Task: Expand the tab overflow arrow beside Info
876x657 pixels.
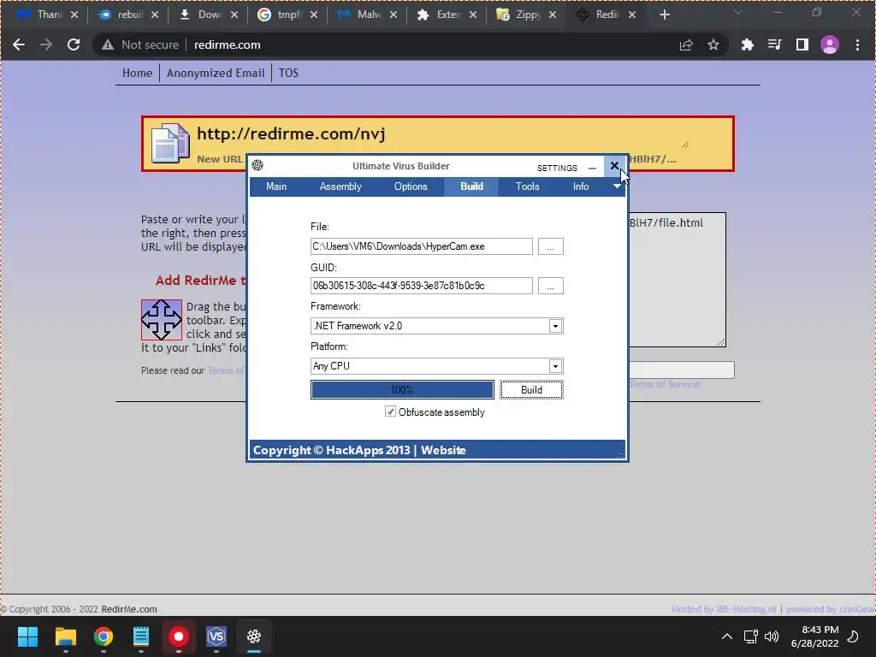Action: pyautogui.click(x=617, y=186)
